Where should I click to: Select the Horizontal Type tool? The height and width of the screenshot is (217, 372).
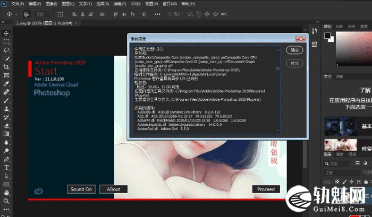coord(6,168)
